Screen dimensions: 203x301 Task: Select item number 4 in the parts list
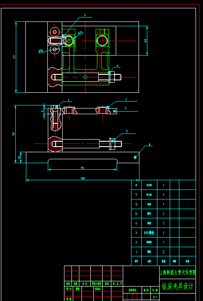coord(136,223)
